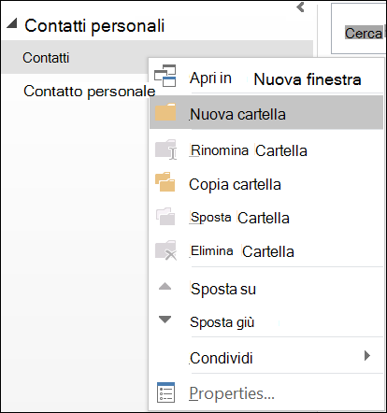
Task: Click the Sposta giù down arrow icon
Action: [165, 320]
